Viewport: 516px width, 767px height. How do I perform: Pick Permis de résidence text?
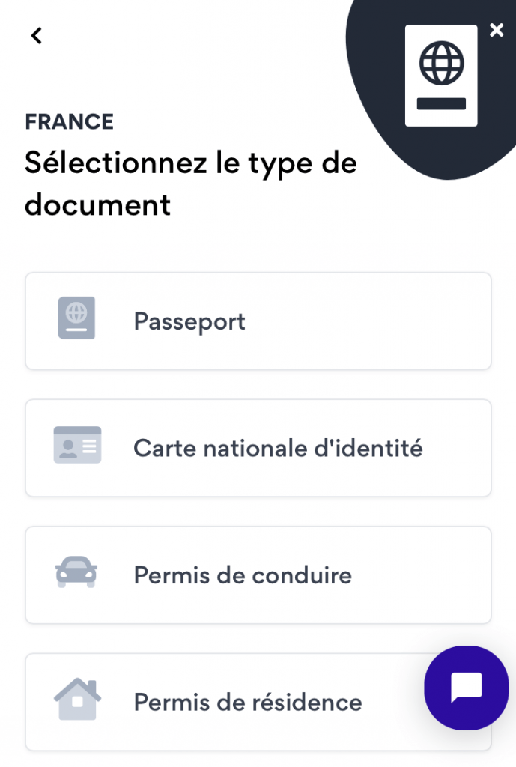[x=248, y=702]
